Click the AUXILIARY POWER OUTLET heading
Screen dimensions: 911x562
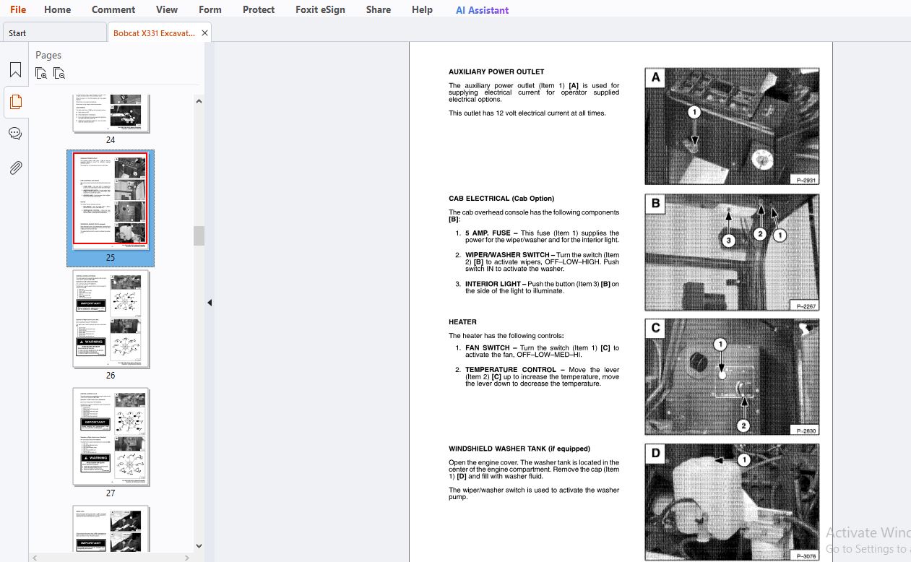click(x=496, y=72)
